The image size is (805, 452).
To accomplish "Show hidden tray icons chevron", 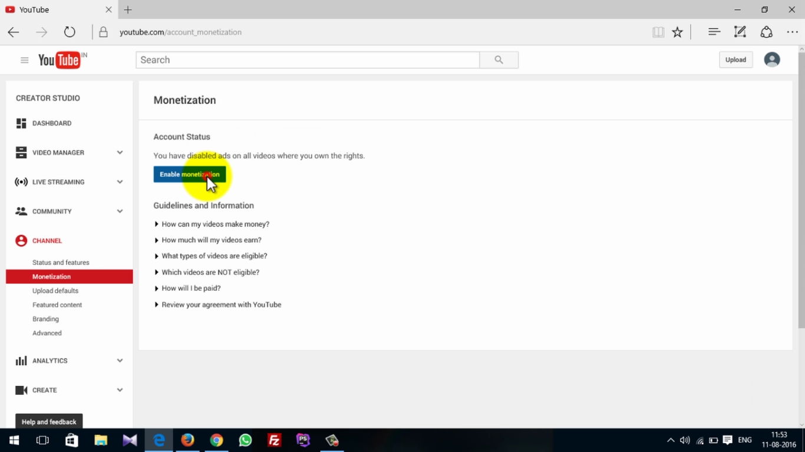I will coord(671,440).
